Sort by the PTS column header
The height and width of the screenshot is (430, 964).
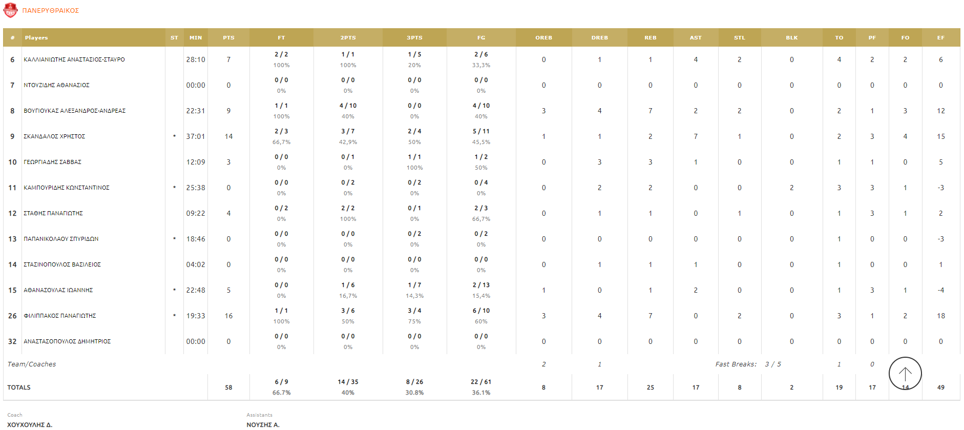point(228,38)
